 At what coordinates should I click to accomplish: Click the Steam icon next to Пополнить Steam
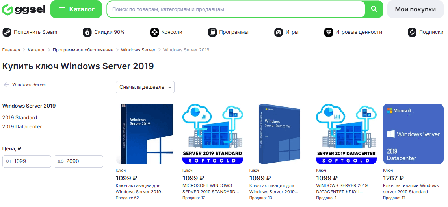[7, 32]
